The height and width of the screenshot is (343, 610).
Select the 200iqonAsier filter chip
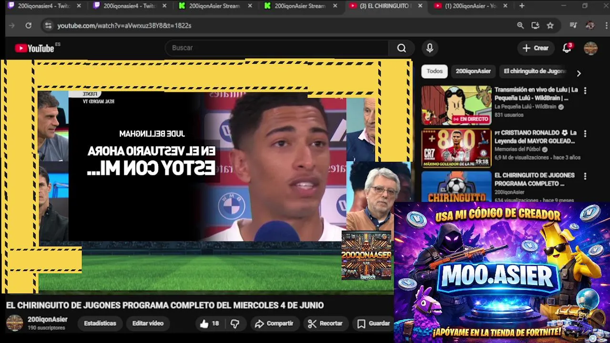[x=473, y=71]
